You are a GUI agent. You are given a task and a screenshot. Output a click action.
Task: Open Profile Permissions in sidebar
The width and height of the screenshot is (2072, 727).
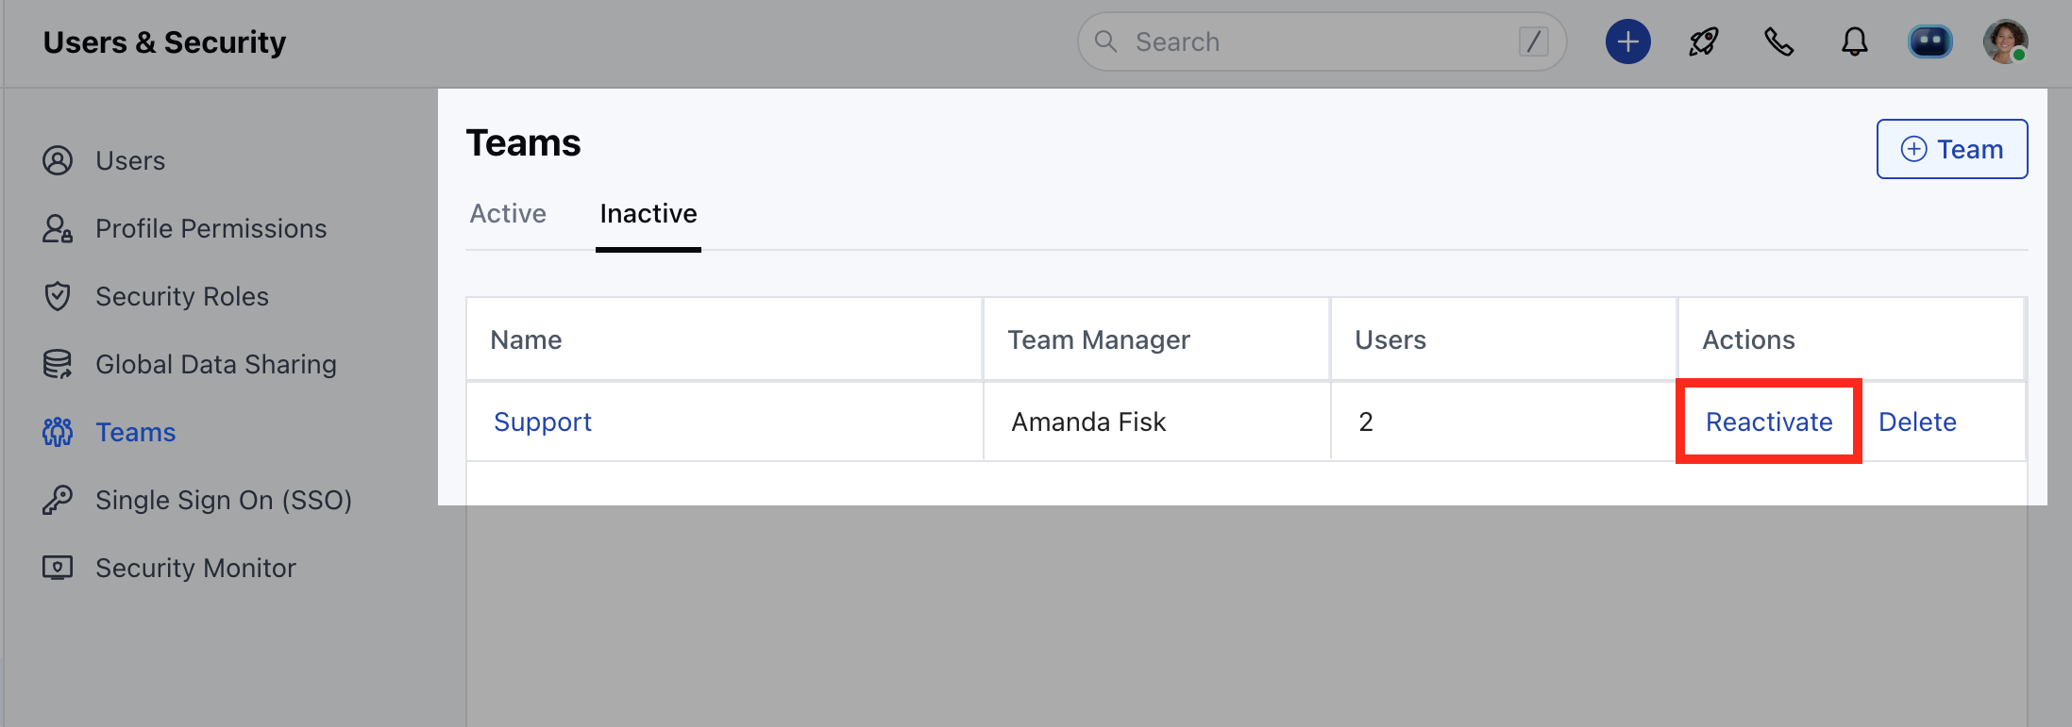click(x=211, y=229)
